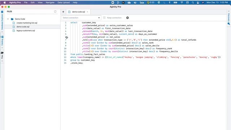Open the Help menu
Viewport: 231px width, 130px height.
tap(75, 3)
